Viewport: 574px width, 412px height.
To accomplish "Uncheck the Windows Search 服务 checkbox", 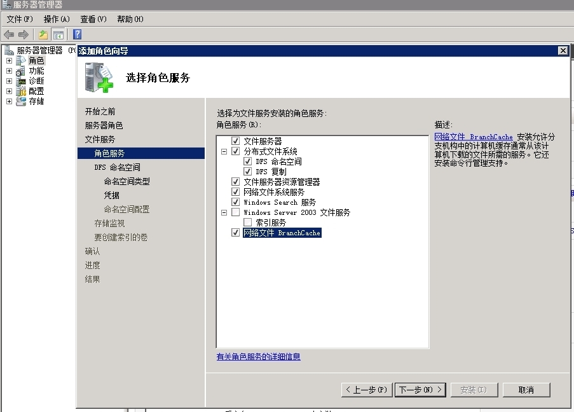I will 235,202.
